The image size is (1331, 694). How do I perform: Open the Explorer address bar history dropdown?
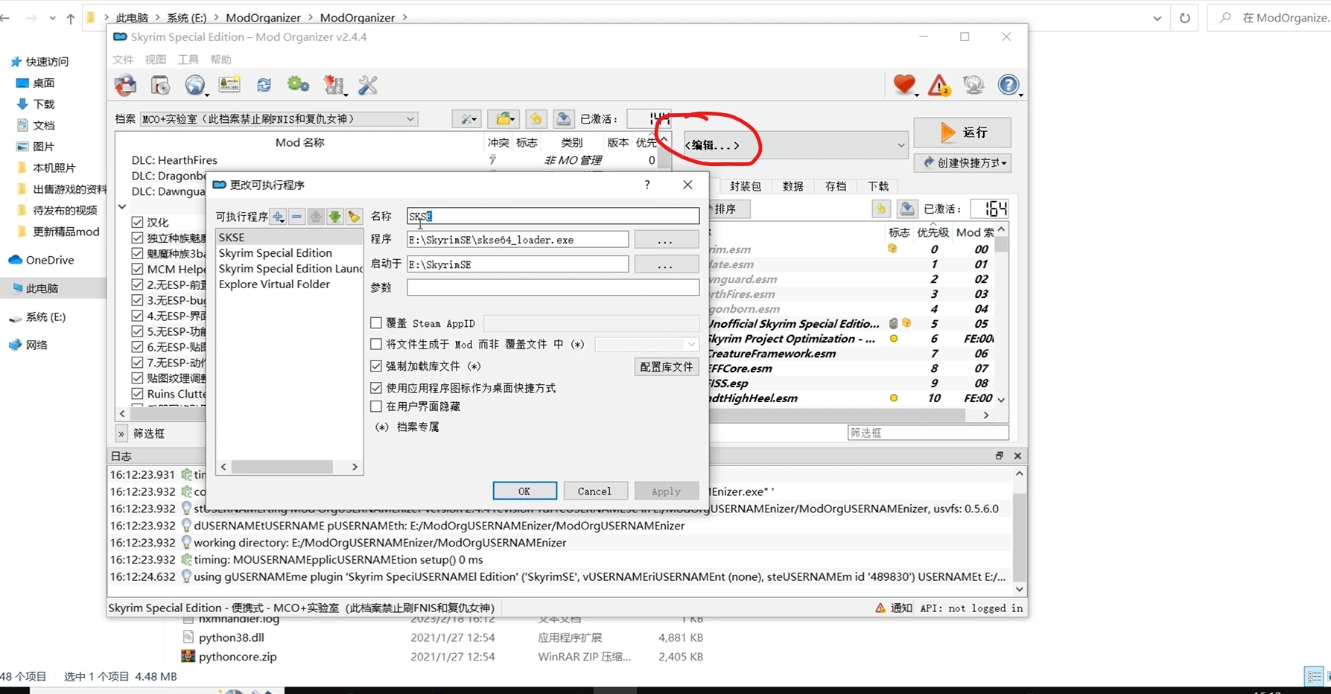click(x=1157, y=18)
